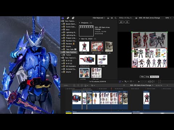Viewport: 174px width, 130px height.
Task: Switch to the Crop mode tab
Action: coord(147,77)
